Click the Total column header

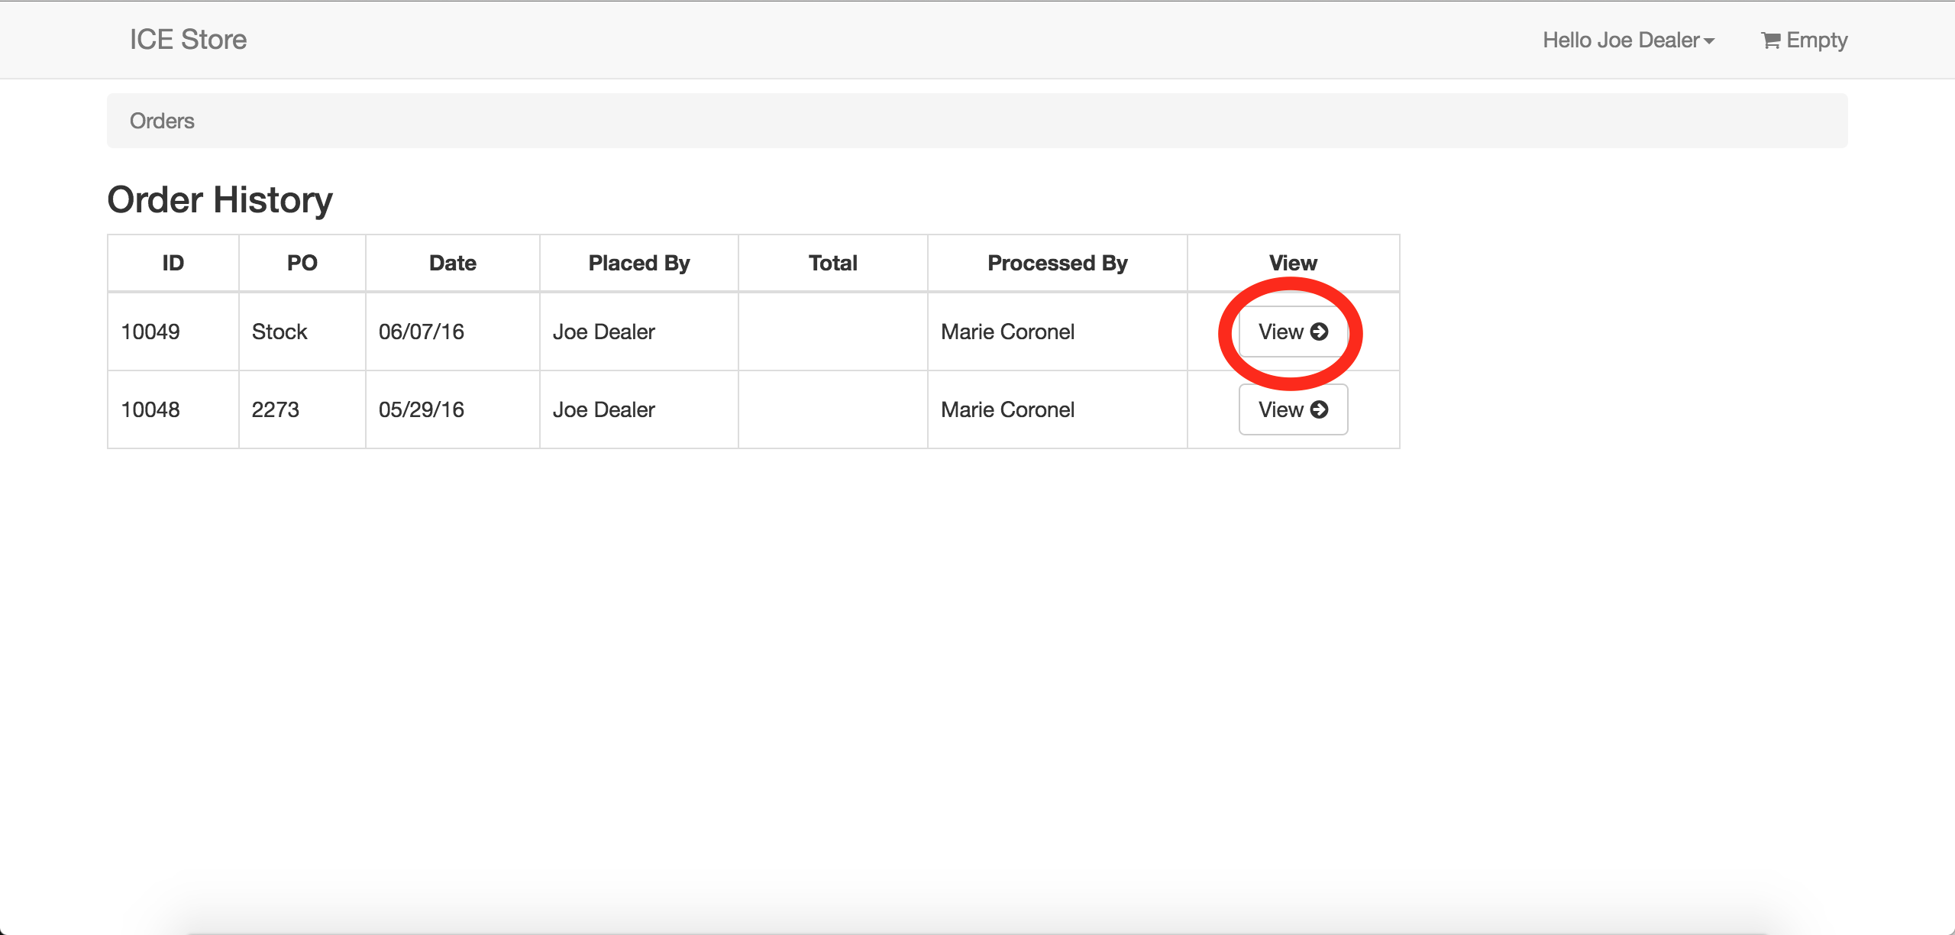tap(832, 263)
